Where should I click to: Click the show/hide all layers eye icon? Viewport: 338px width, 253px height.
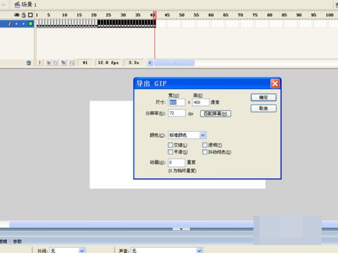[17, 15]
